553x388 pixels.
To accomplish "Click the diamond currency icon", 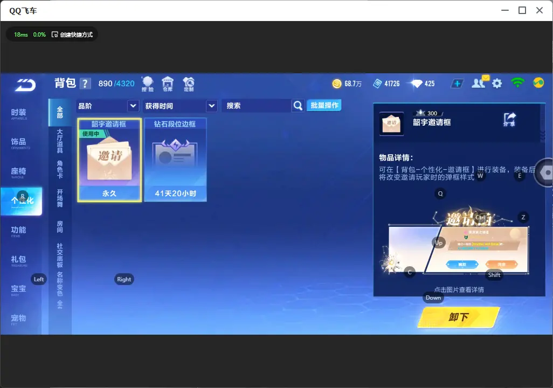I will (417, 84).
